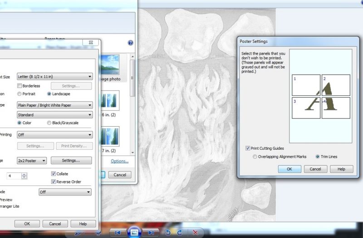Click the Print Density button

[x=74, y=146]
